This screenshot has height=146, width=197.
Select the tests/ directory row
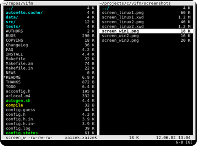[50, 26]
